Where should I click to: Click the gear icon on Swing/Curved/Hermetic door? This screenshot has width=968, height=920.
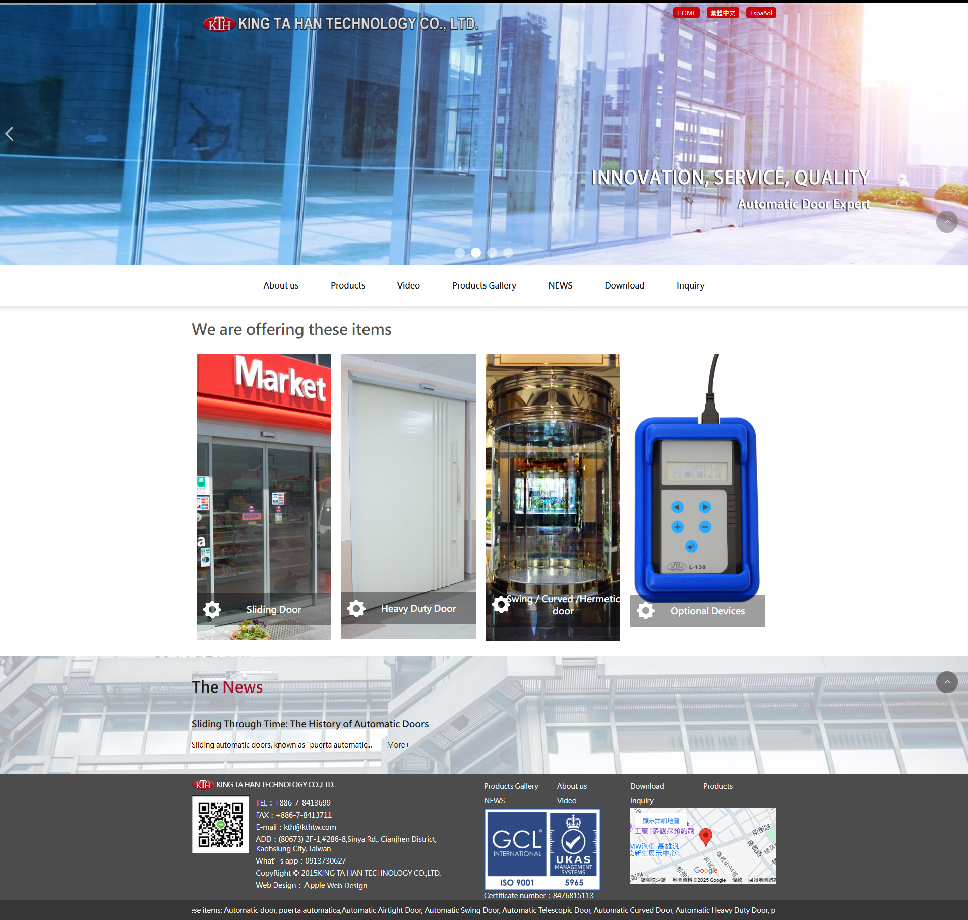[x=501, y=604]
